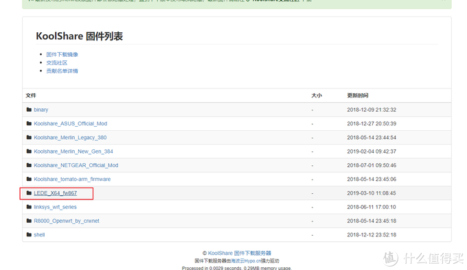Click timestamp 2018-07-01 09:50:46
The width and height of the screenshot is (467, 270).
click(x=372, y=165)
